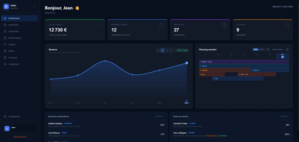Select the fourth chart view icon
The height and width of the screenshot is (142, 299).
coord(171,50)
